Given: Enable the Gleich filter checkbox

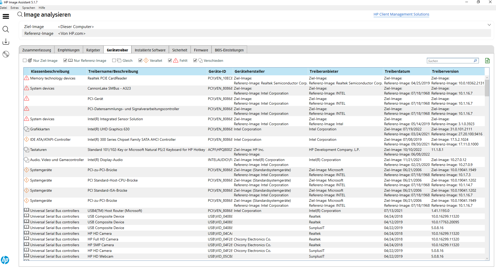Looking at the screenshot, I should click(114, 61).
